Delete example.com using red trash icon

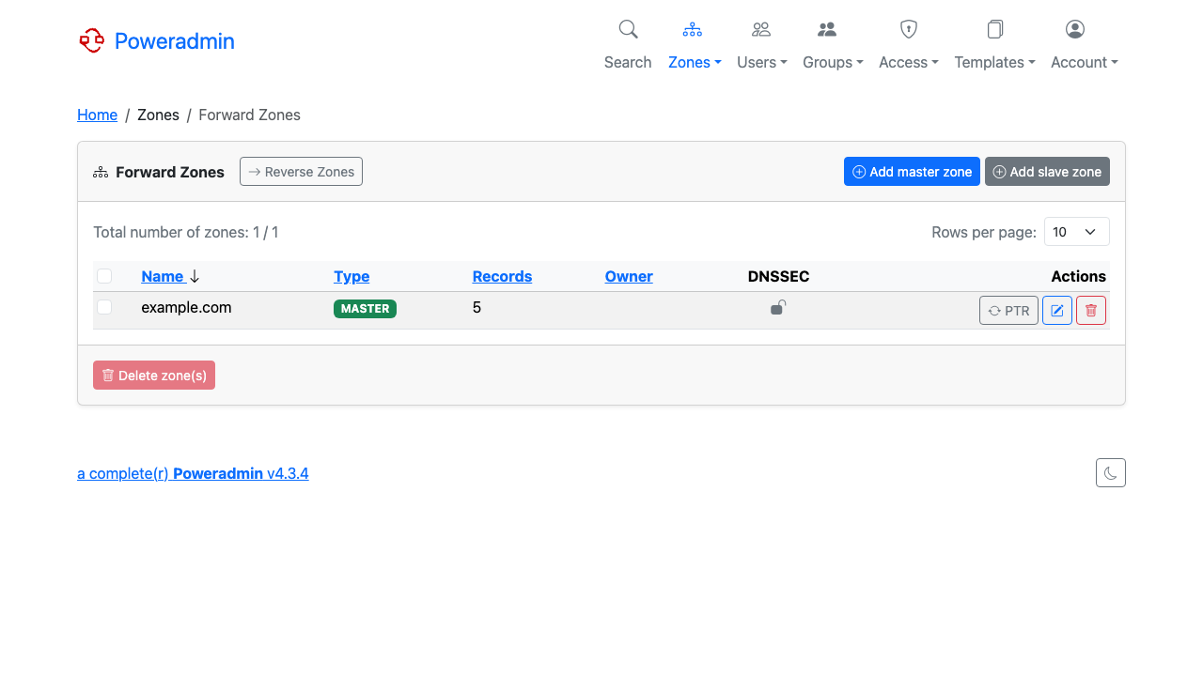click(1091, 311)
